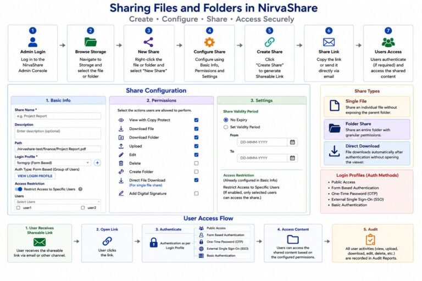Click the Upload arrow icon in Permissions
Image resolution: width=422 pixels, height=281 pixels.
click(121, 146)
